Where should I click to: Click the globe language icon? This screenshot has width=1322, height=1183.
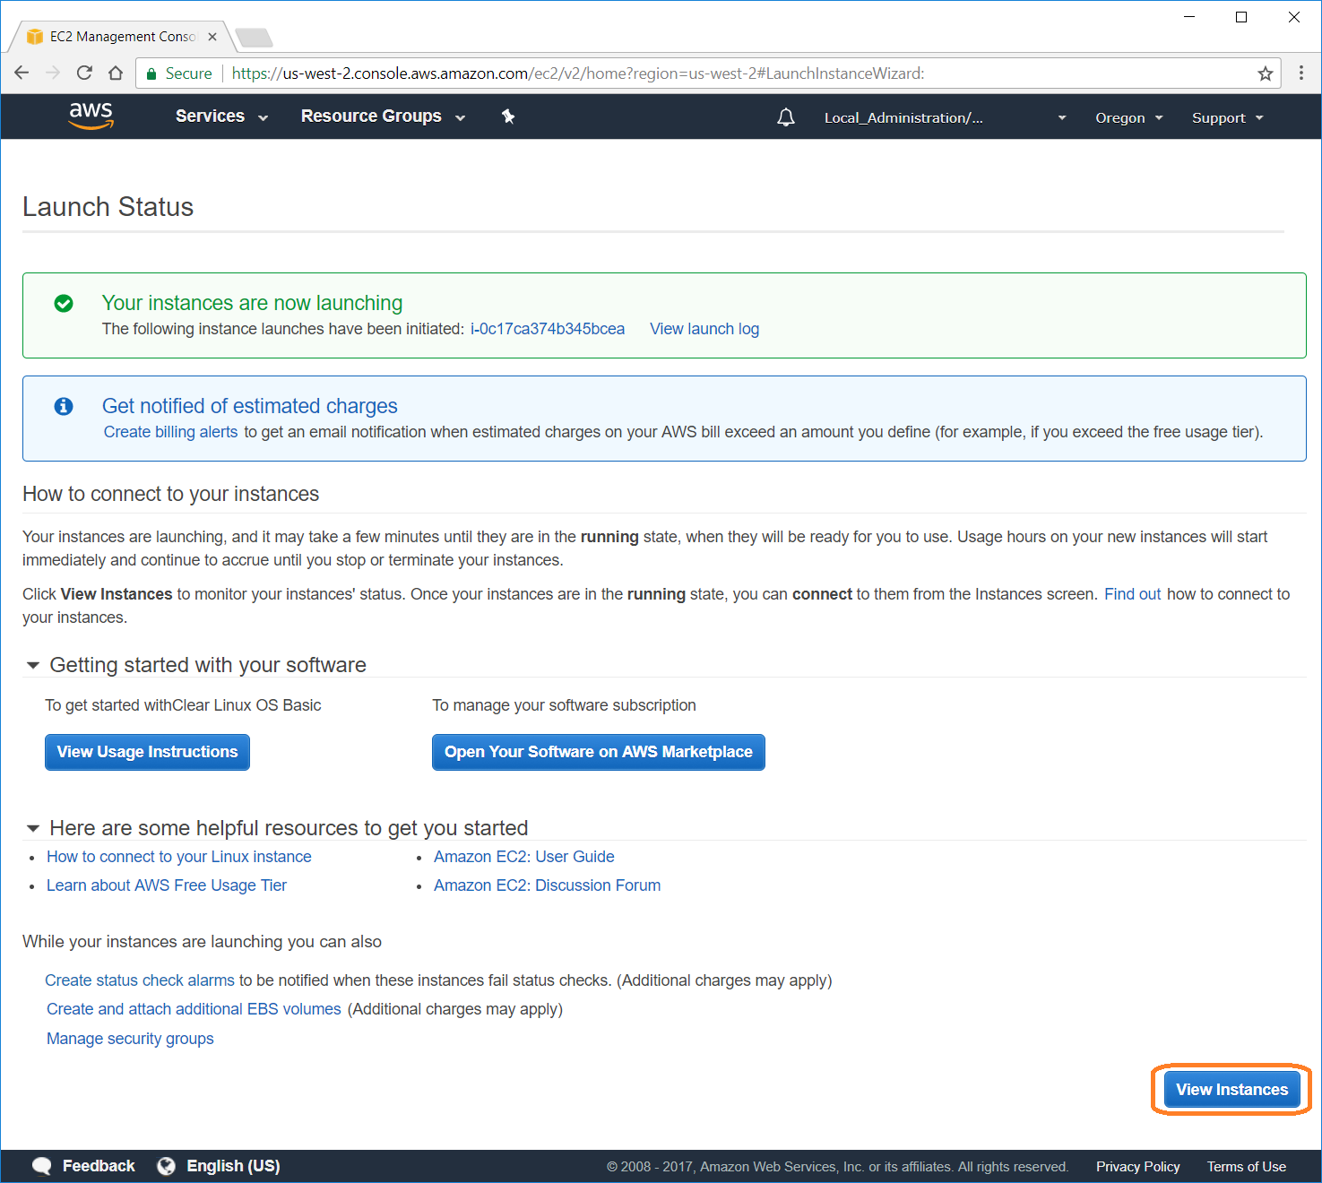click(x=166, y=1166)
